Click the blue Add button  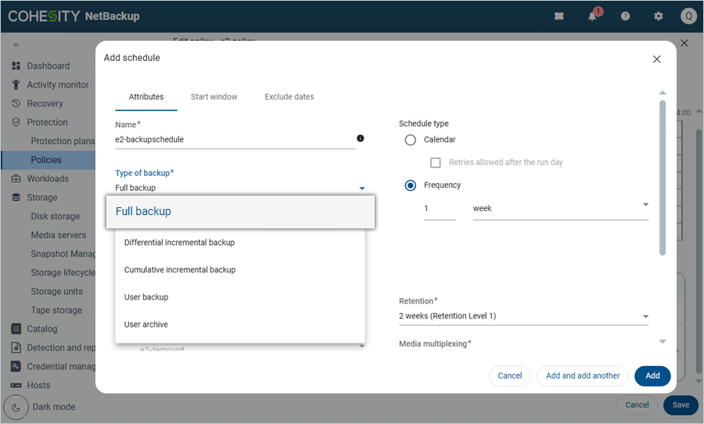[x=652, y=375]
